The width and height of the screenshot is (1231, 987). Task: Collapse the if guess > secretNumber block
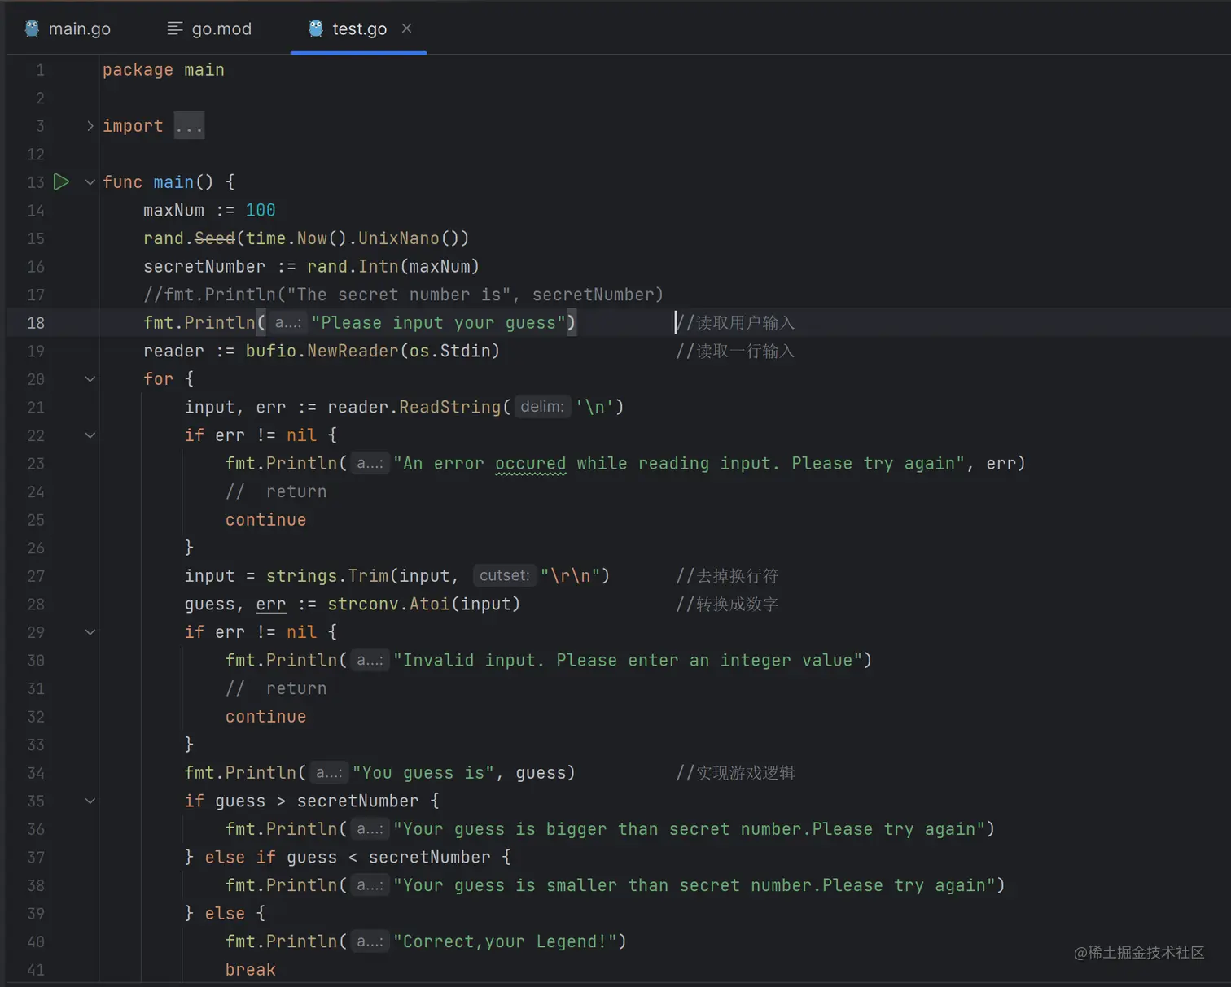(90, 801)
